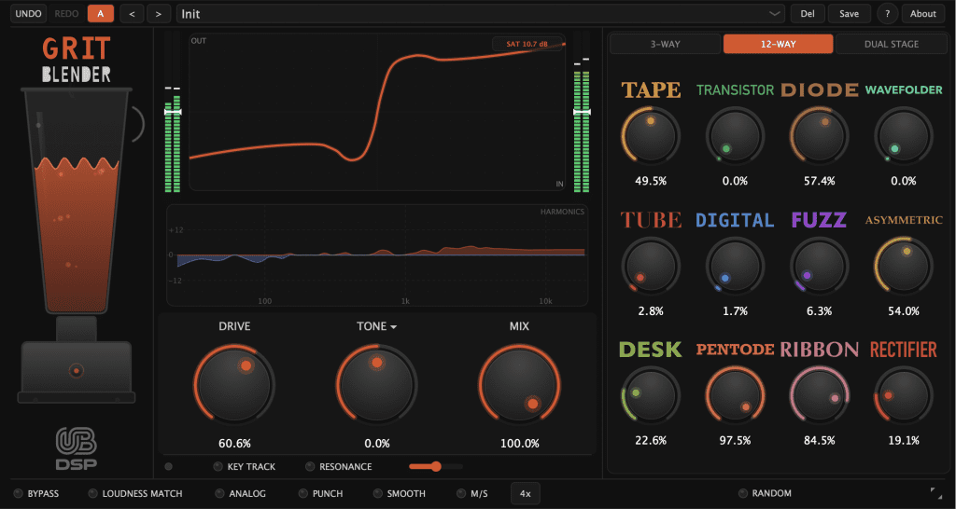Click the Grit Blender jar graphic
The image size is (956, 509).
pos(77,201)
